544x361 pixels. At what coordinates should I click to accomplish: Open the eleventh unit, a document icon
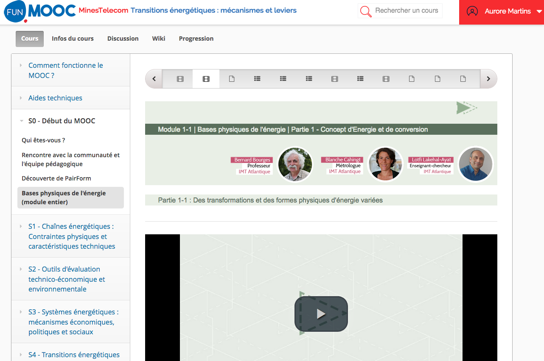(x=437, y=79)
